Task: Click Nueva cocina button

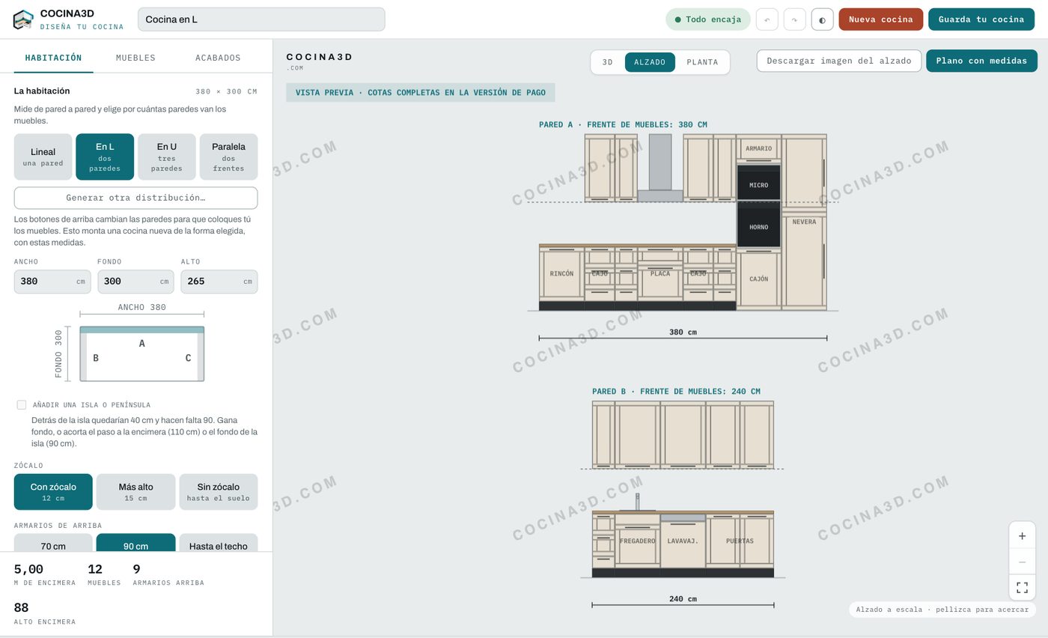Action: 880,19
